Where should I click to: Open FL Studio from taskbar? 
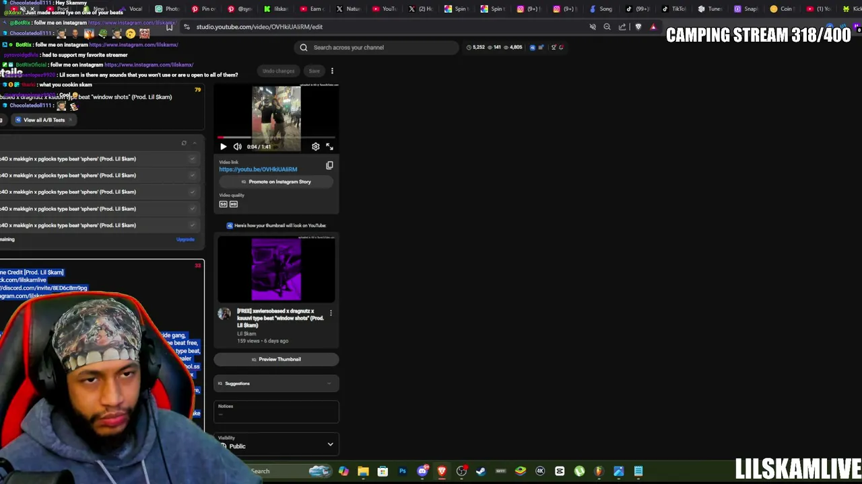click(x=599, y=471)
